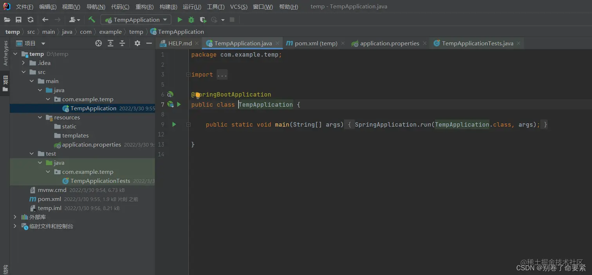
Task: Open the 文件(F) menu
Action: click(x=25, y=7)
